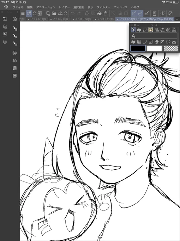Viewport: 180px width, 241px height.
Task: Click the Fill bucket in command bar
Action: click(x=99, y=13)
